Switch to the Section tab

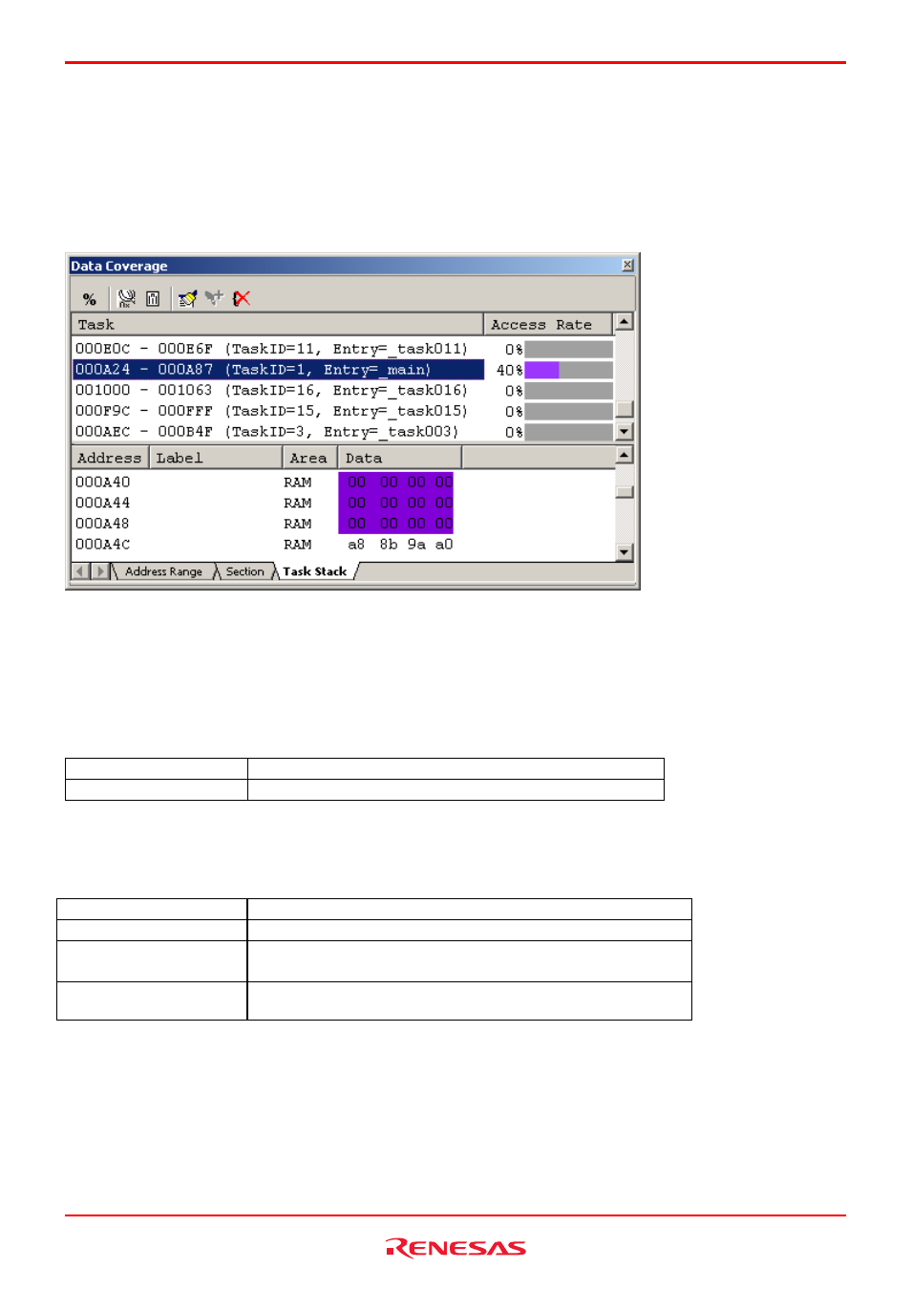tap(244, 571)
